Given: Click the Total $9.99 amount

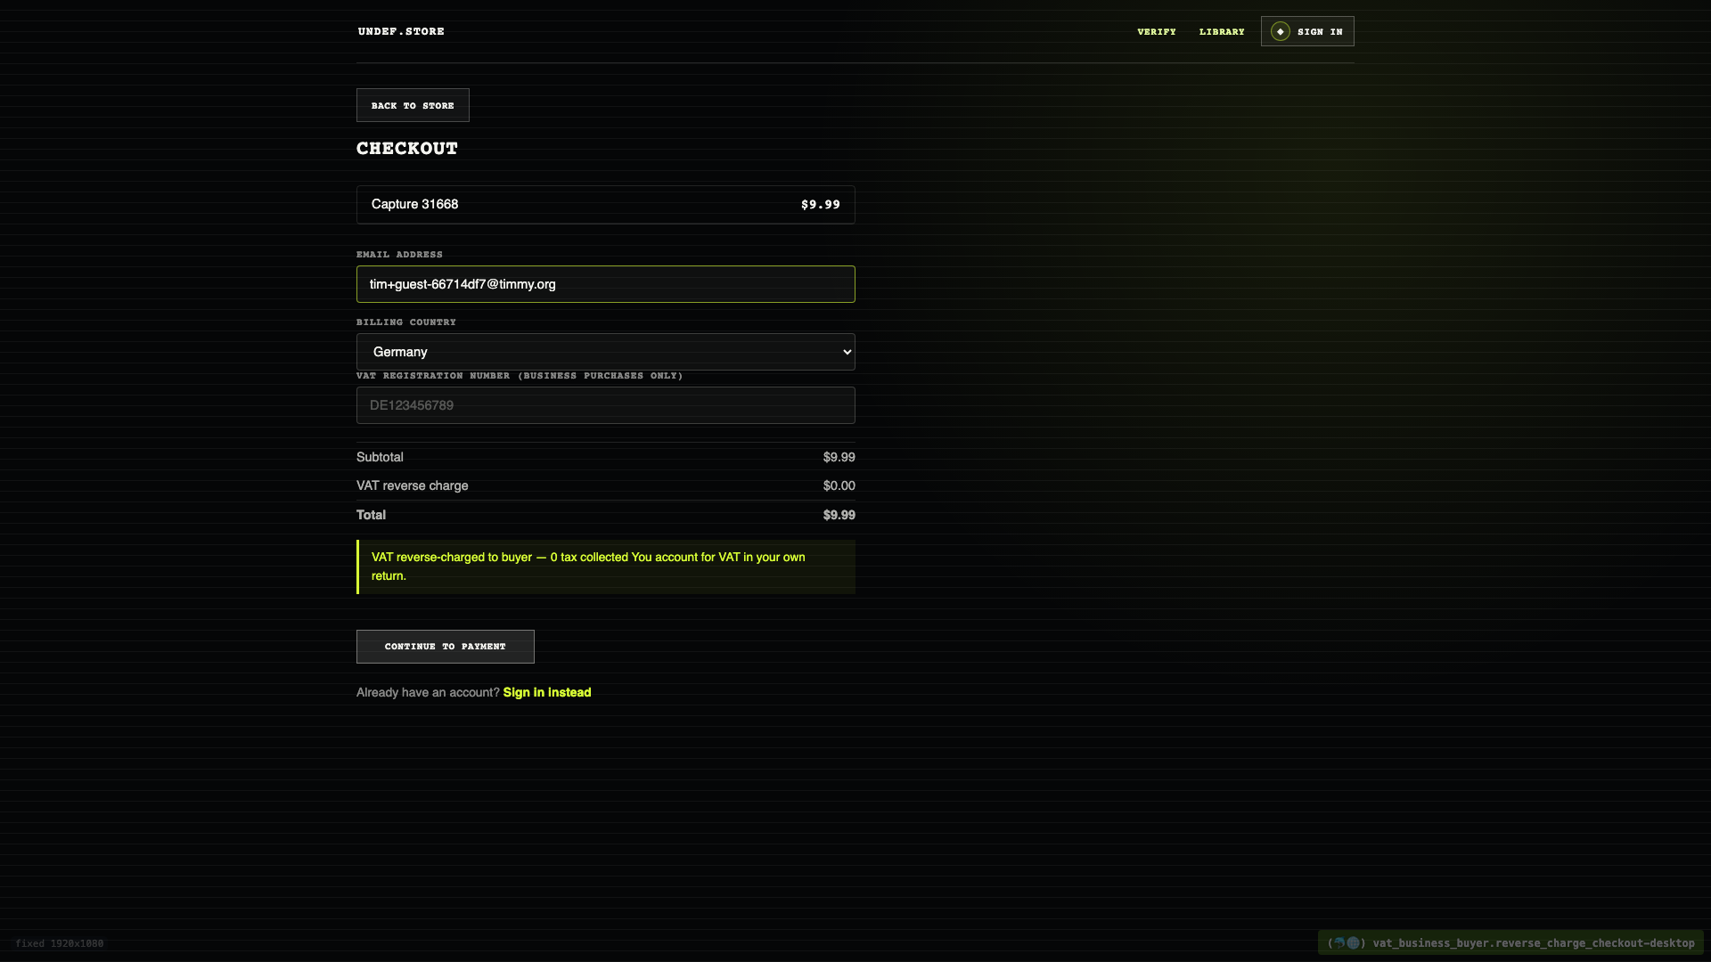Looking at the screenshot, I should pyautogui.click(x=839, y=515).
